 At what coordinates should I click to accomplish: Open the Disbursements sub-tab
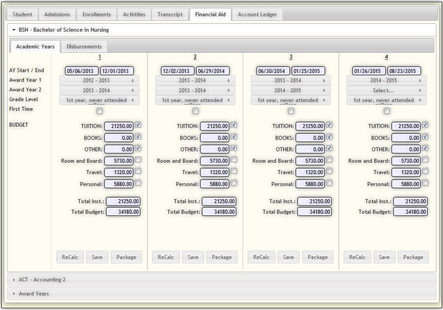click(x=84, y=47)
